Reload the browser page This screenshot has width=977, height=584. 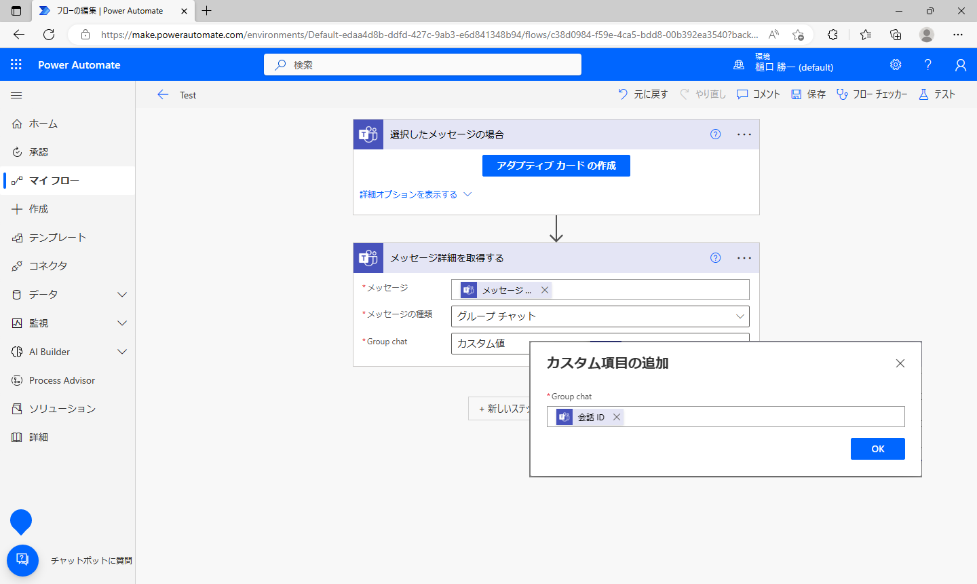[49, 35]
